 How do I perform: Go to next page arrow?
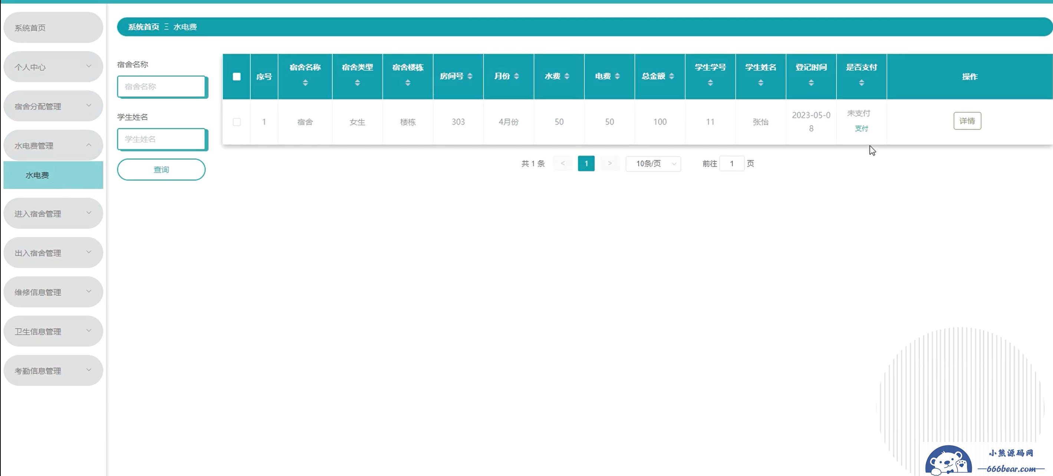[x=609, y=163]
